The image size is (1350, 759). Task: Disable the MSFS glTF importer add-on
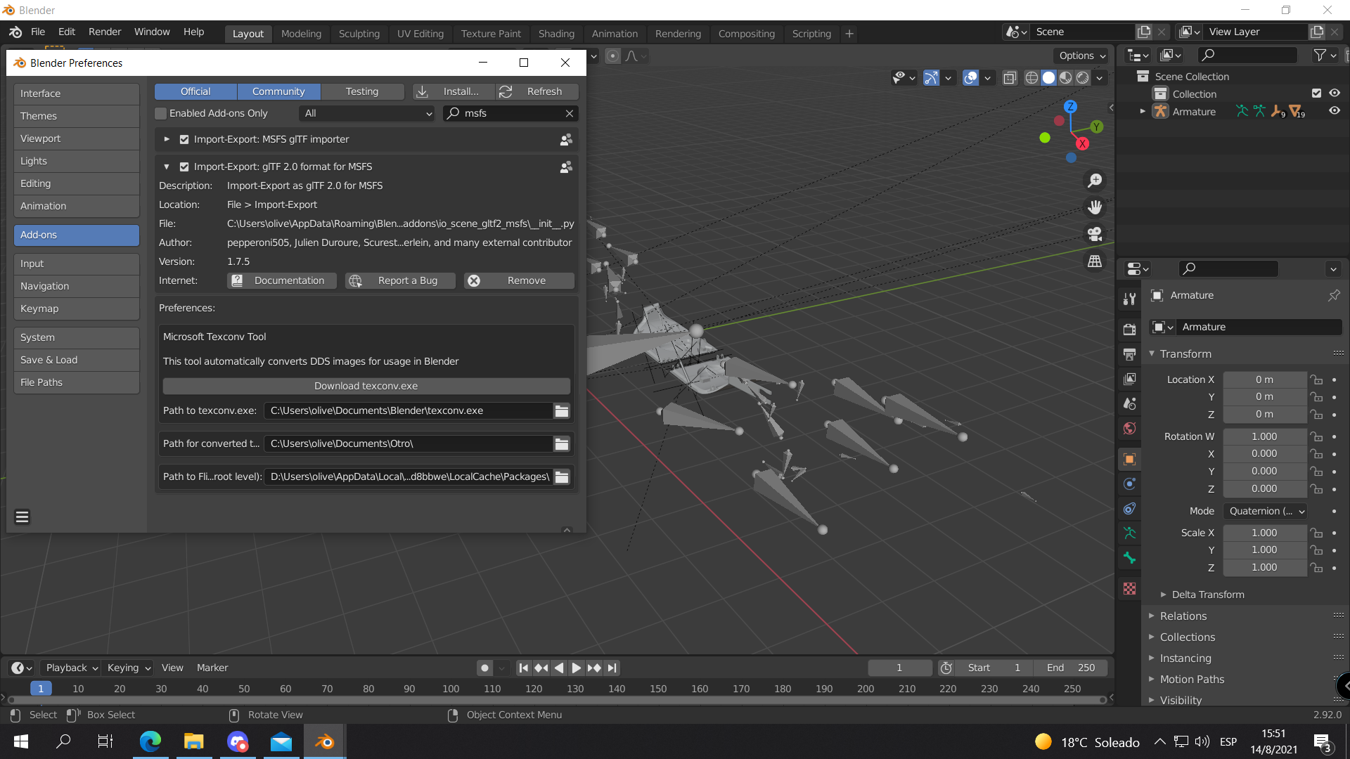pyautogui.click(x=184, y=139)
